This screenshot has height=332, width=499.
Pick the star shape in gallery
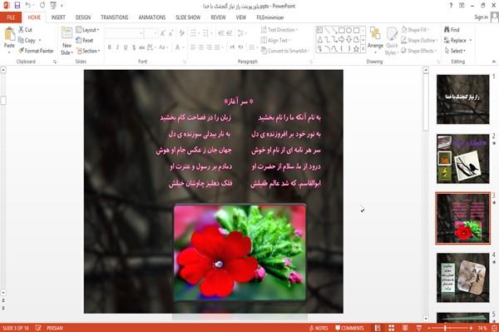(x=356, y=49)
